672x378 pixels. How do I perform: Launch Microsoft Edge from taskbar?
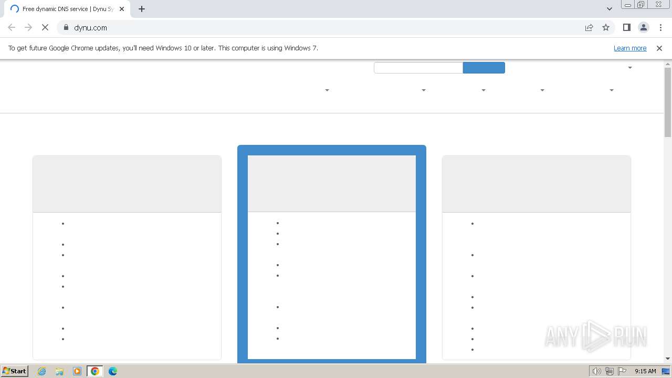coord(113,371)
